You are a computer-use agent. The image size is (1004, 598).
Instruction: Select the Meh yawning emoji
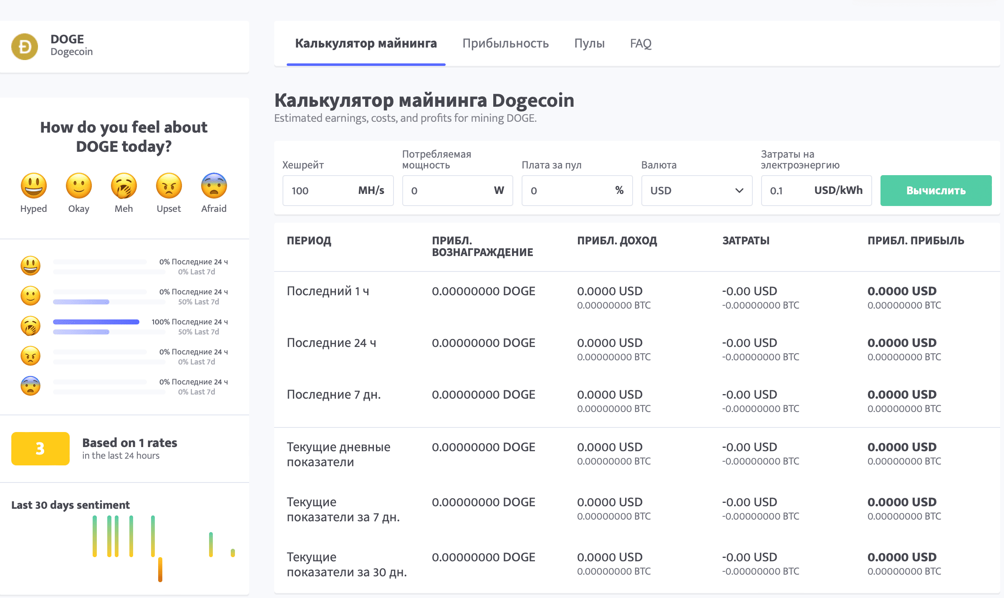[124, 186]
